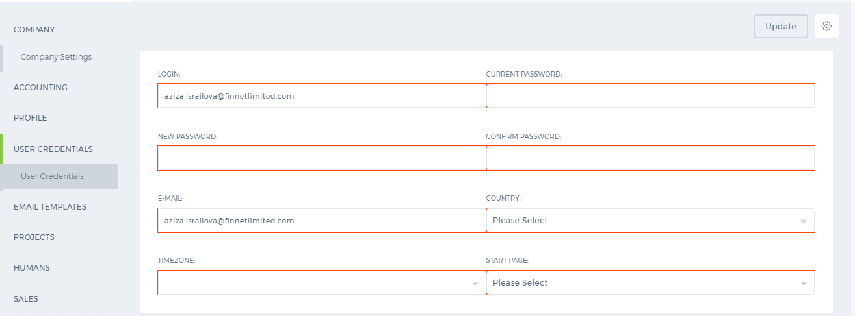Screen dimensions: 855x316
Task: Open the Start Page dropdown
Action: [650, 282]
